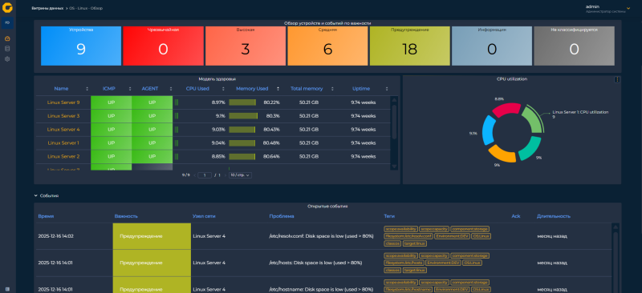Click Linux Server 3 memory usage bar
Screen dimensions: 642x293
[x=243, y=116]
